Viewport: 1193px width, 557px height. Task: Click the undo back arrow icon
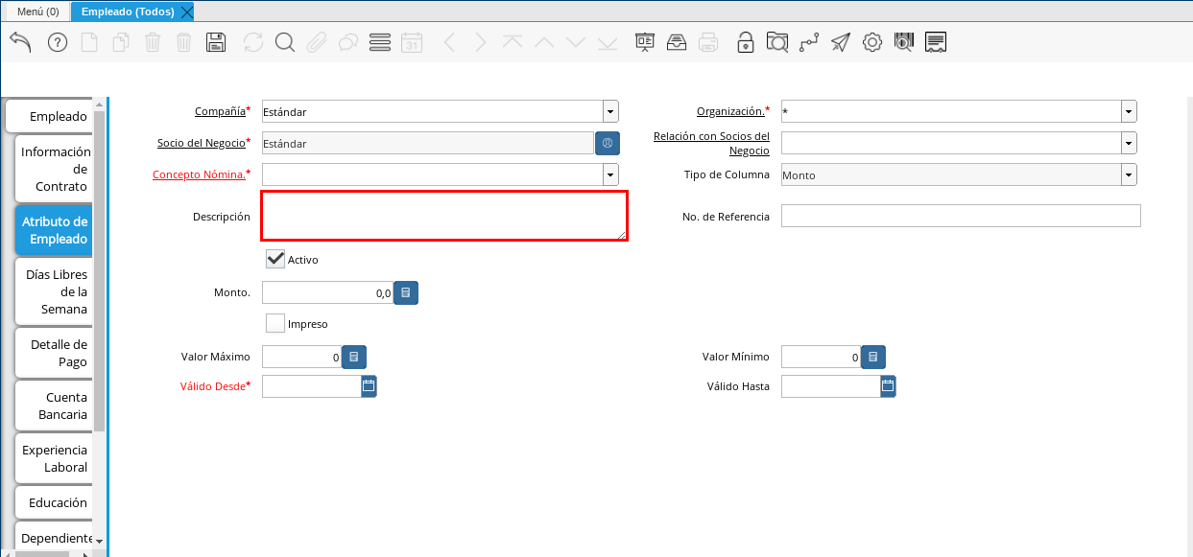tap(21, 42)
